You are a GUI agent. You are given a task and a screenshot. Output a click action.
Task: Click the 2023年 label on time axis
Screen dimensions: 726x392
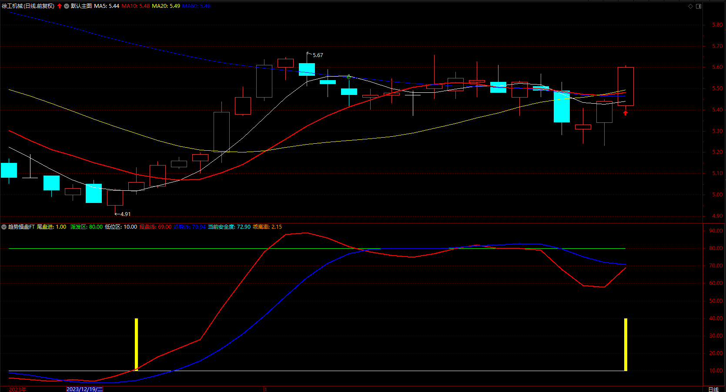point(17,389)
